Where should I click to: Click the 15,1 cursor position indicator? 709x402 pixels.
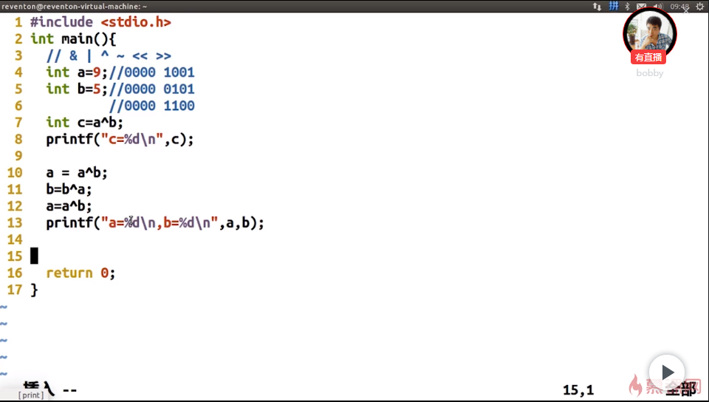(x=578, y=389)
